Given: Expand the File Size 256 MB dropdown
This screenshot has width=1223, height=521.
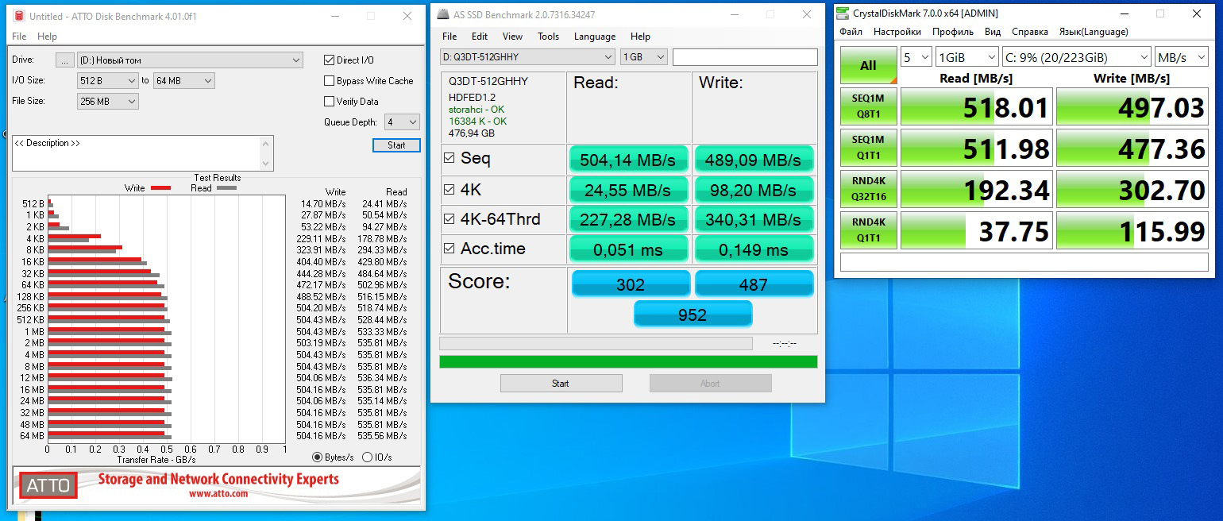Looking at the screenshot, I should pyautogui.click(x=108, y=102).
